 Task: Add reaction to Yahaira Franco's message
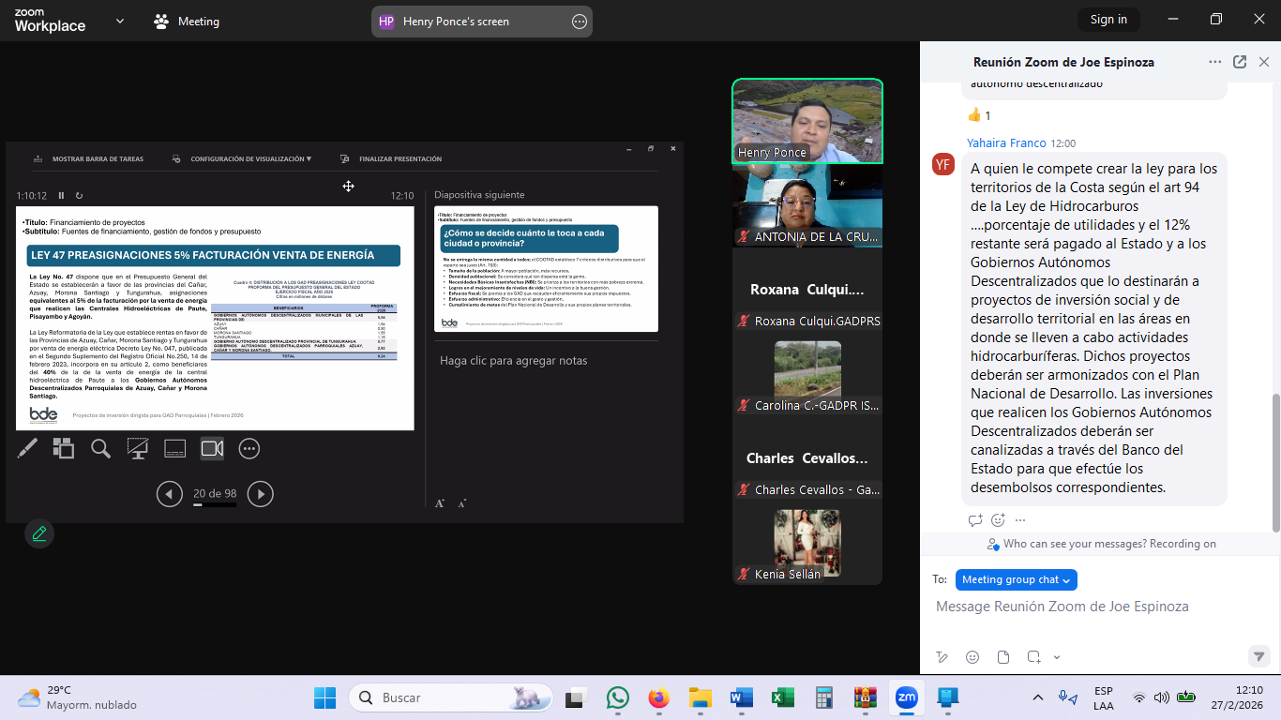(x=998, y=520)
